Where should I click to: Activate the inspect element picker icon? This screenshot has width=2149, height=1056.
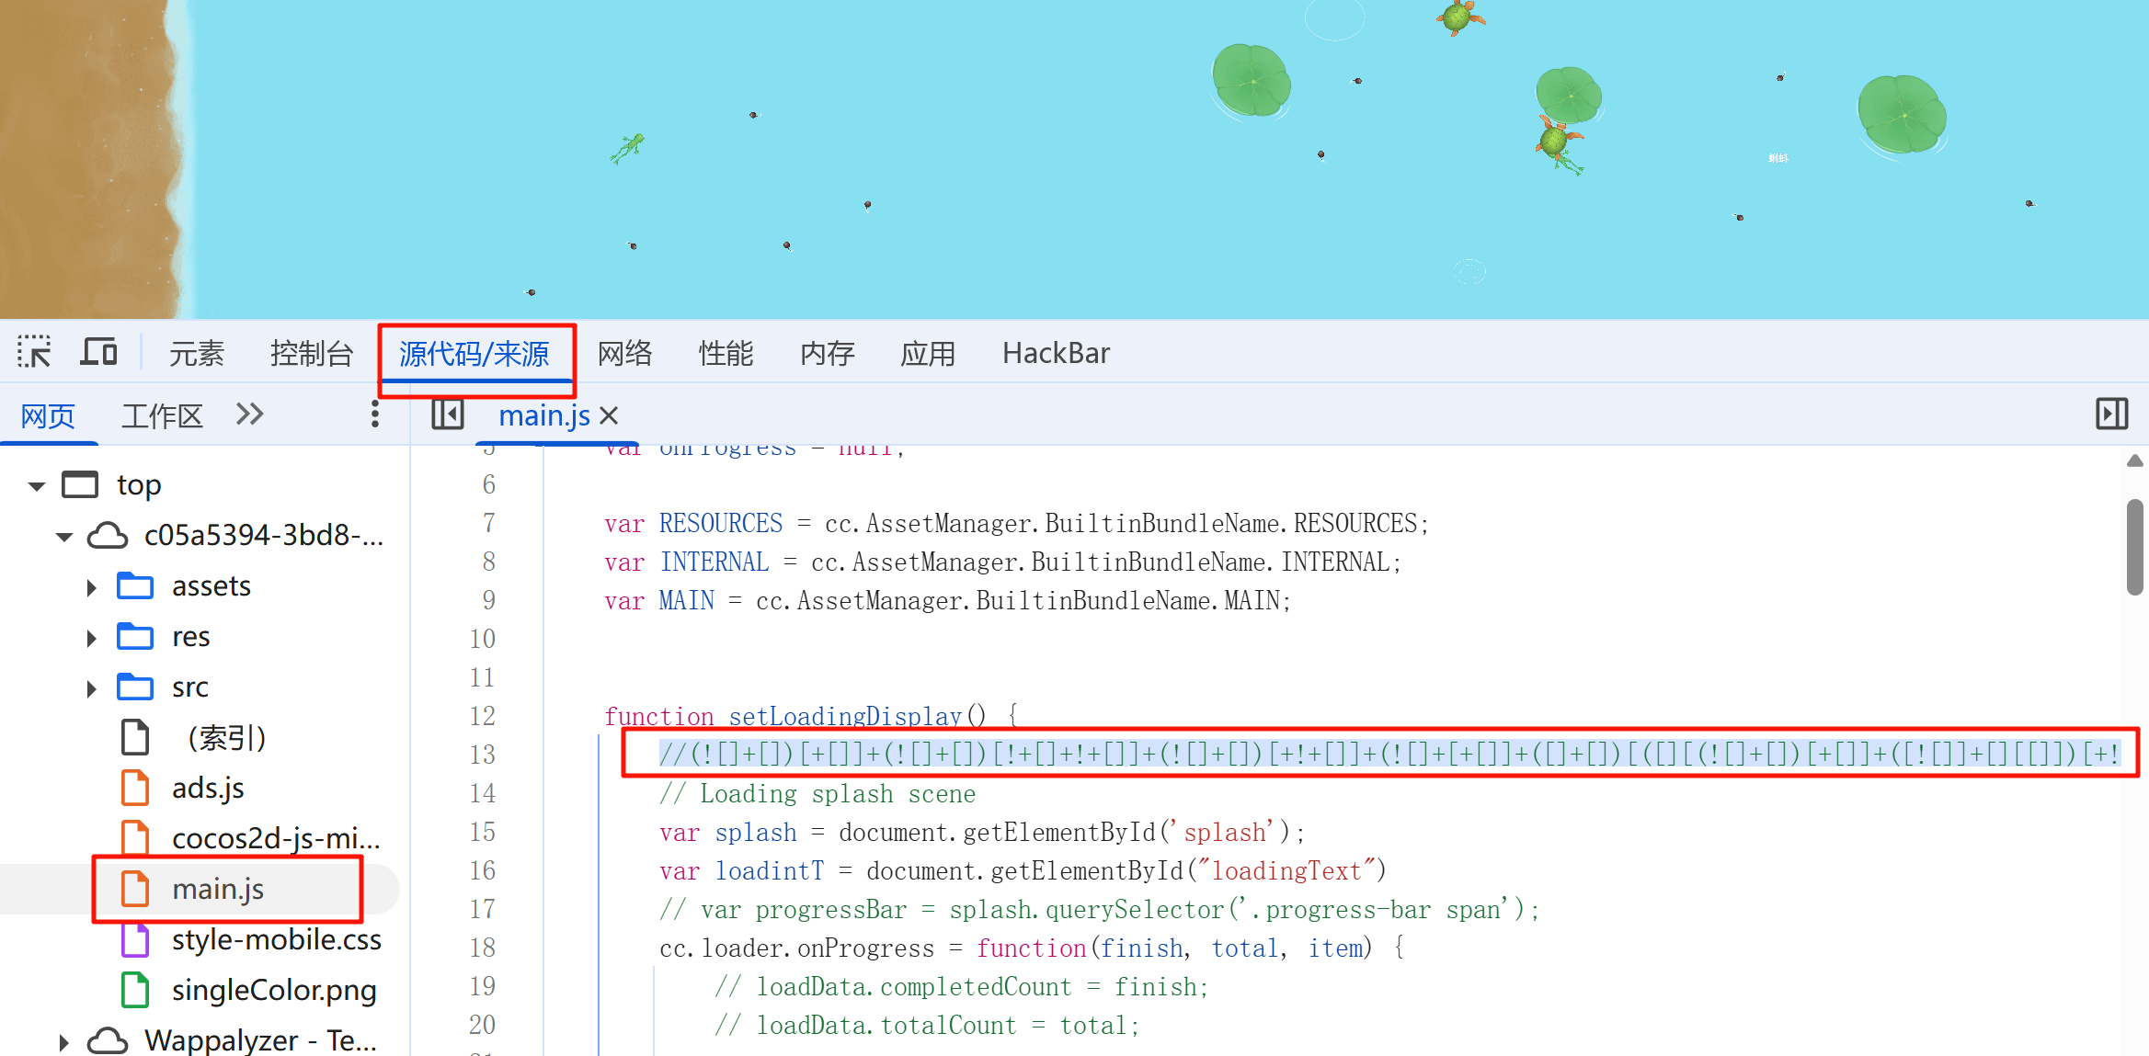click(x=34, y=352)
